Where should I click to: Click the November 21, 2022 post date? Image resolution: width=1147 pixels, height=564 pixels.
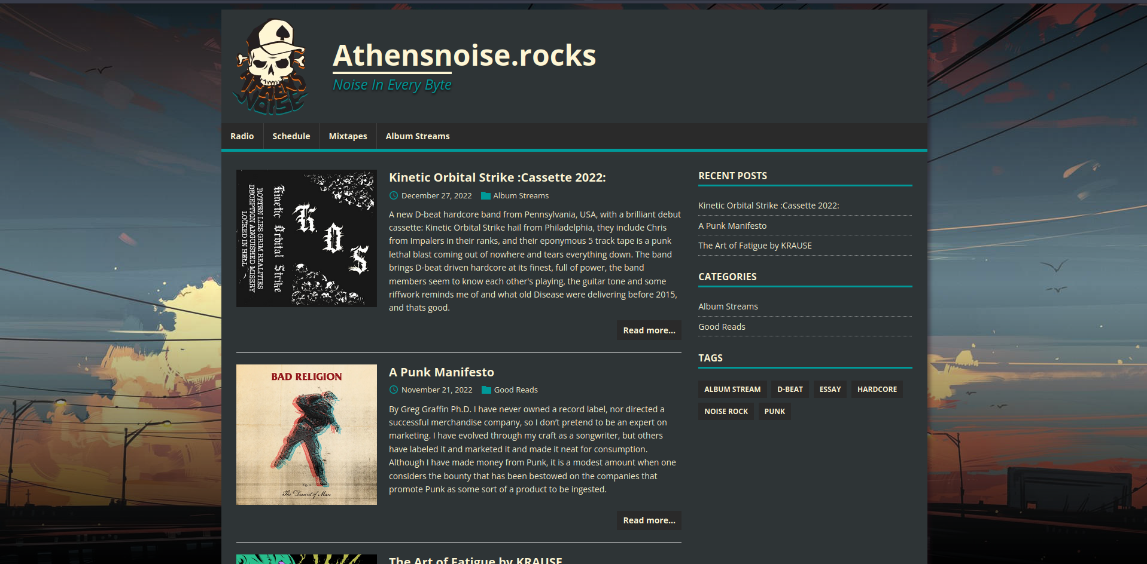point(437,390)
